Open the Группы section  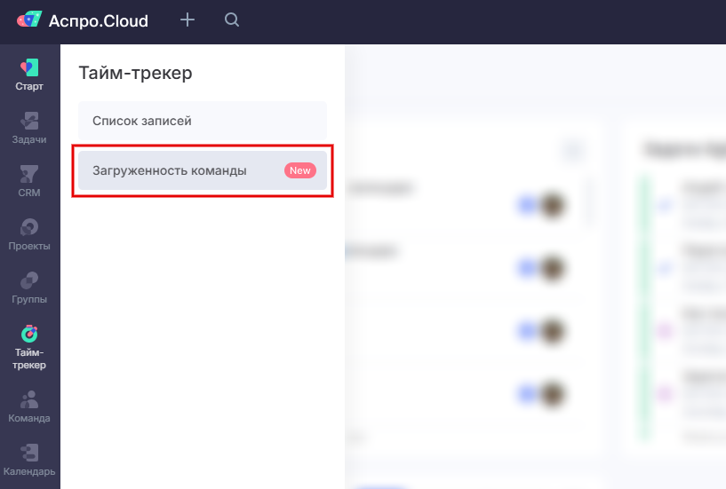[29, 288]
